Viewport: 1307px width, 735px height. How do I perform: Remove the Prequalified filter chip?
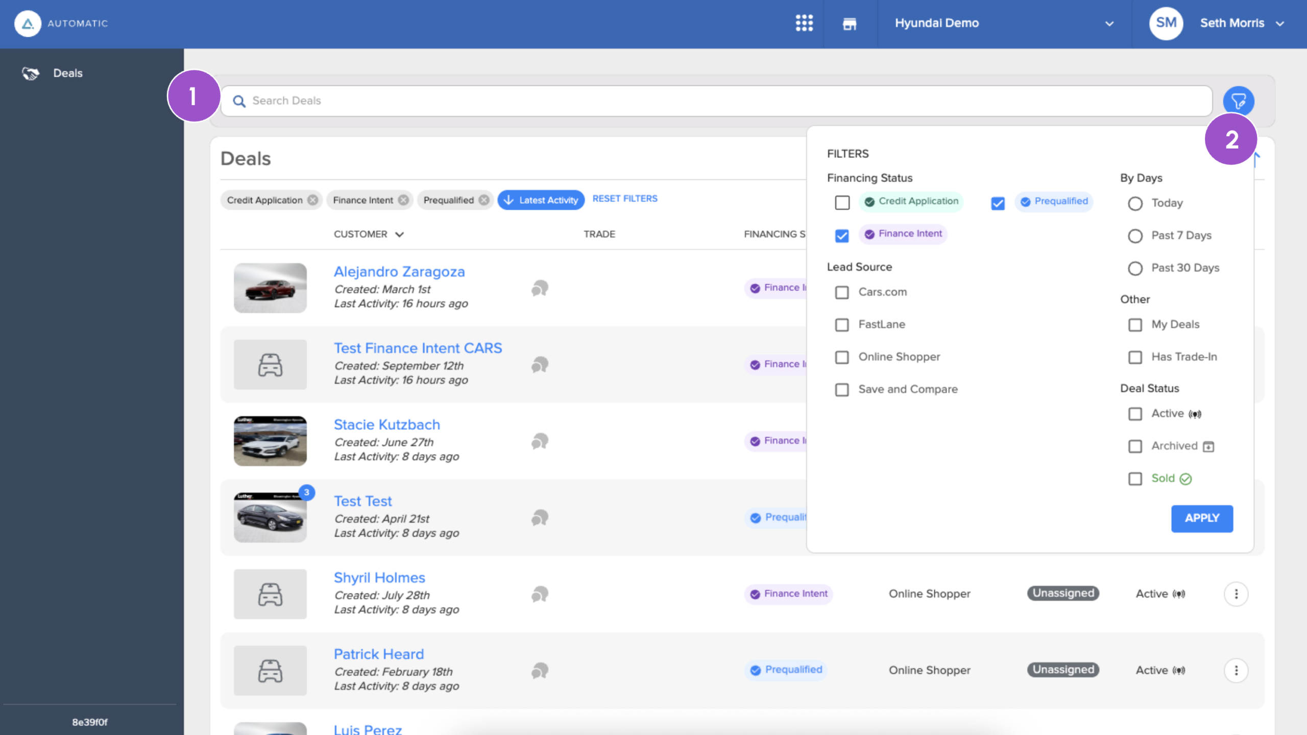[484, 200]
